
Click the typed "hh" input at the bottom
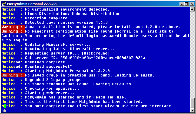[4, 110]
